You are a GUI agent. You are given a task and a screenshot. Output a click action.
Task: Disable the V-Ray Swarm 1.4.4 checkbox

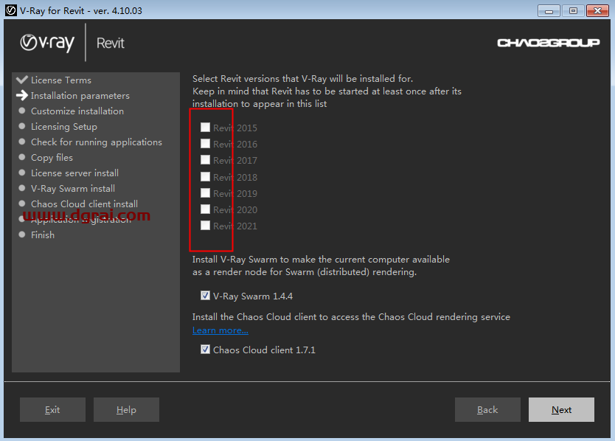pyautogui.click(x=204, y=296)
